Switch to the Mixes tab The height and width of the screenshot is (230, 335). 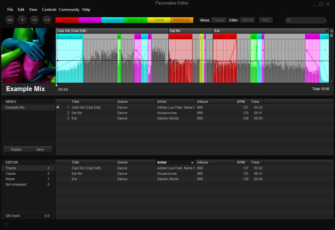point(205,20)
